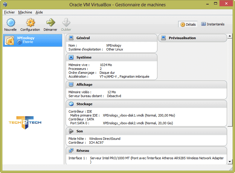Click the '1024 Mo' memory value

point(106,65)
